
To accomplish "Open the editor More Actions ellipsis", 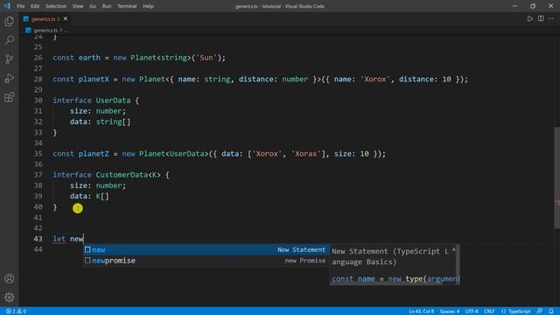I will 551,18.
